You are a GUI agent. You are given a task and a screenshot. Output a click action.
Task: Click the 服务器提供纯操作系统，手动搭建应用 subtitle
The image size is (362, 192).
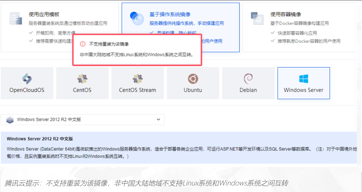pyautogui.click(x=187, y=23)
